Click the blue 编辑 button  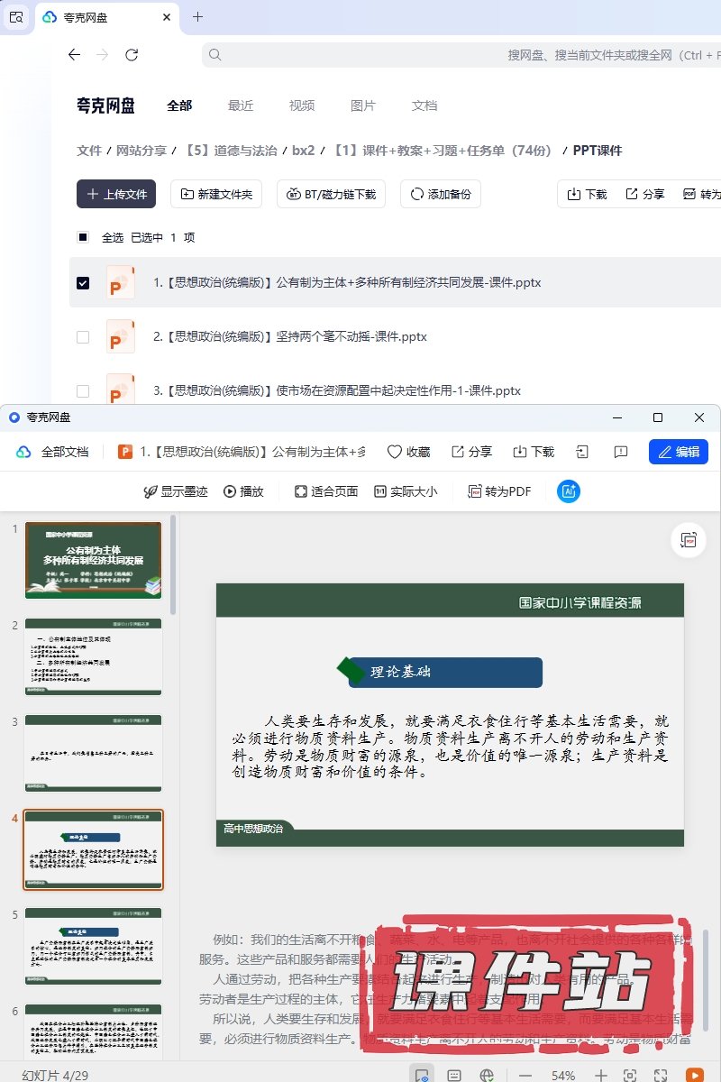(x=678, y=452)
